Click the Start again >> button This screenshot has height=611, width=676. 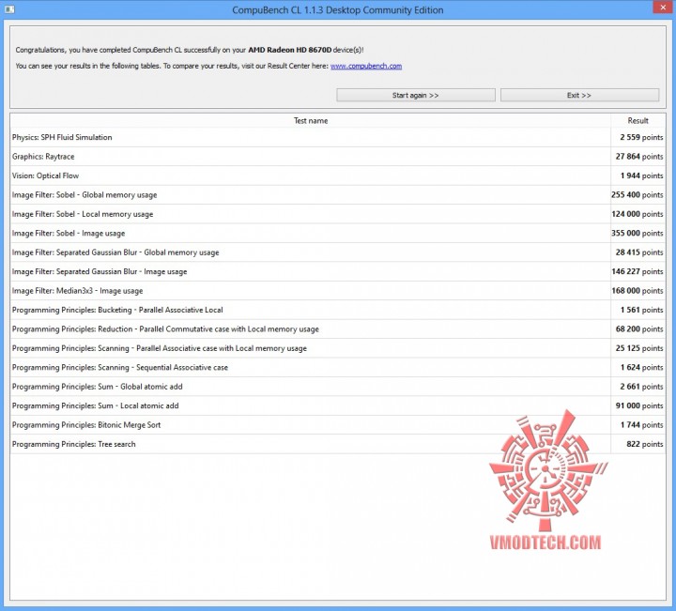pyautogui.click(x=416, y=95)
